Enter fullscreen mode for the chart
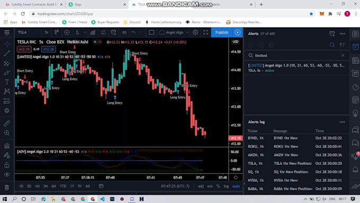The height and width of the screenshot is (203, 360). [x=206, y=32]
